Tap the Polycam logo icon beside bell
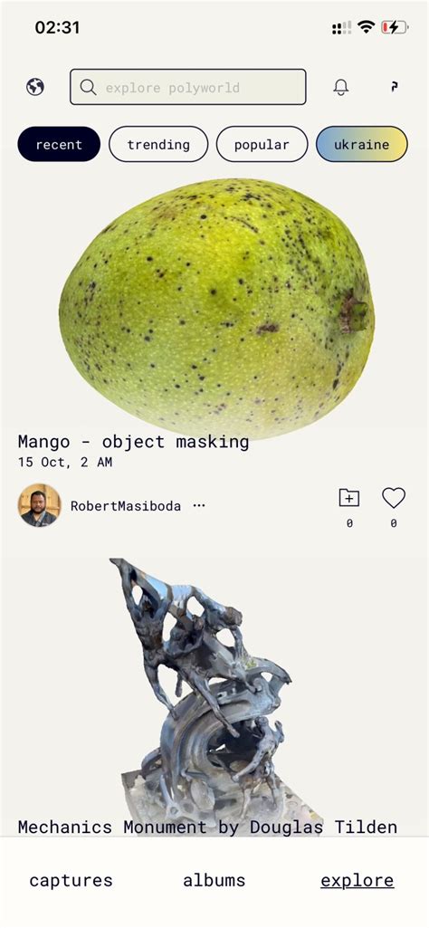The image size is (429, 928). pos(395,87)
